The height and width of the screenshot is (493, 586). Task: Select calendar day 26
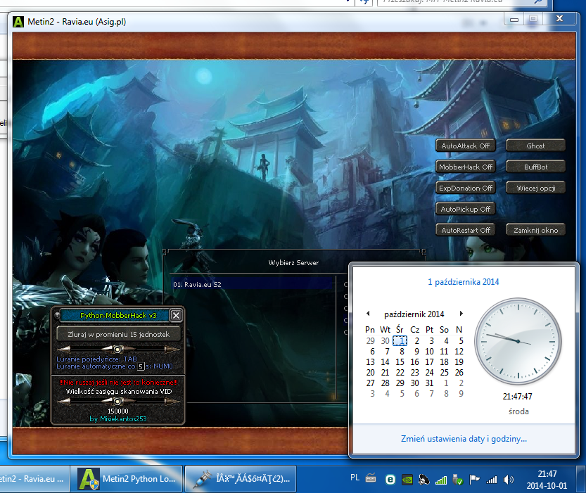pyautogui.click(x=459, y=372)
